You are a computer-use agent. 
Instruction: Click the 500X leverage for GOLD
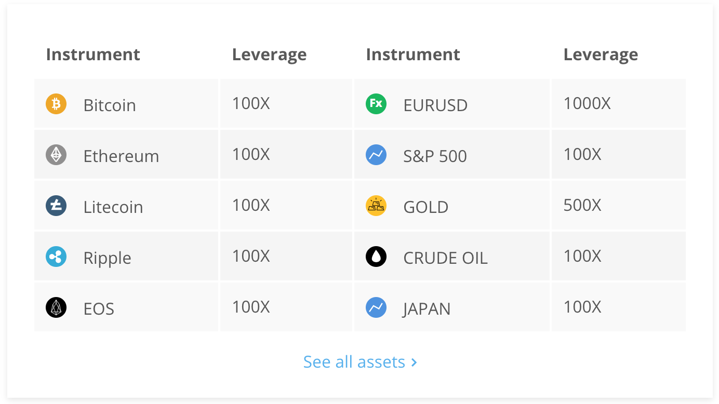582,206
